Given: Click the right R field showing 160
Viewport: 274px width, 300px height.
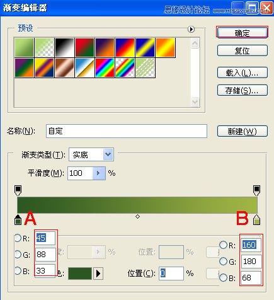Looking at the screenshot, I should coord(251,245).
